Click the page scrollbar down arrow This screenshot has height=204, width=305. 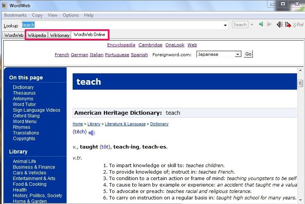[300, 200]
